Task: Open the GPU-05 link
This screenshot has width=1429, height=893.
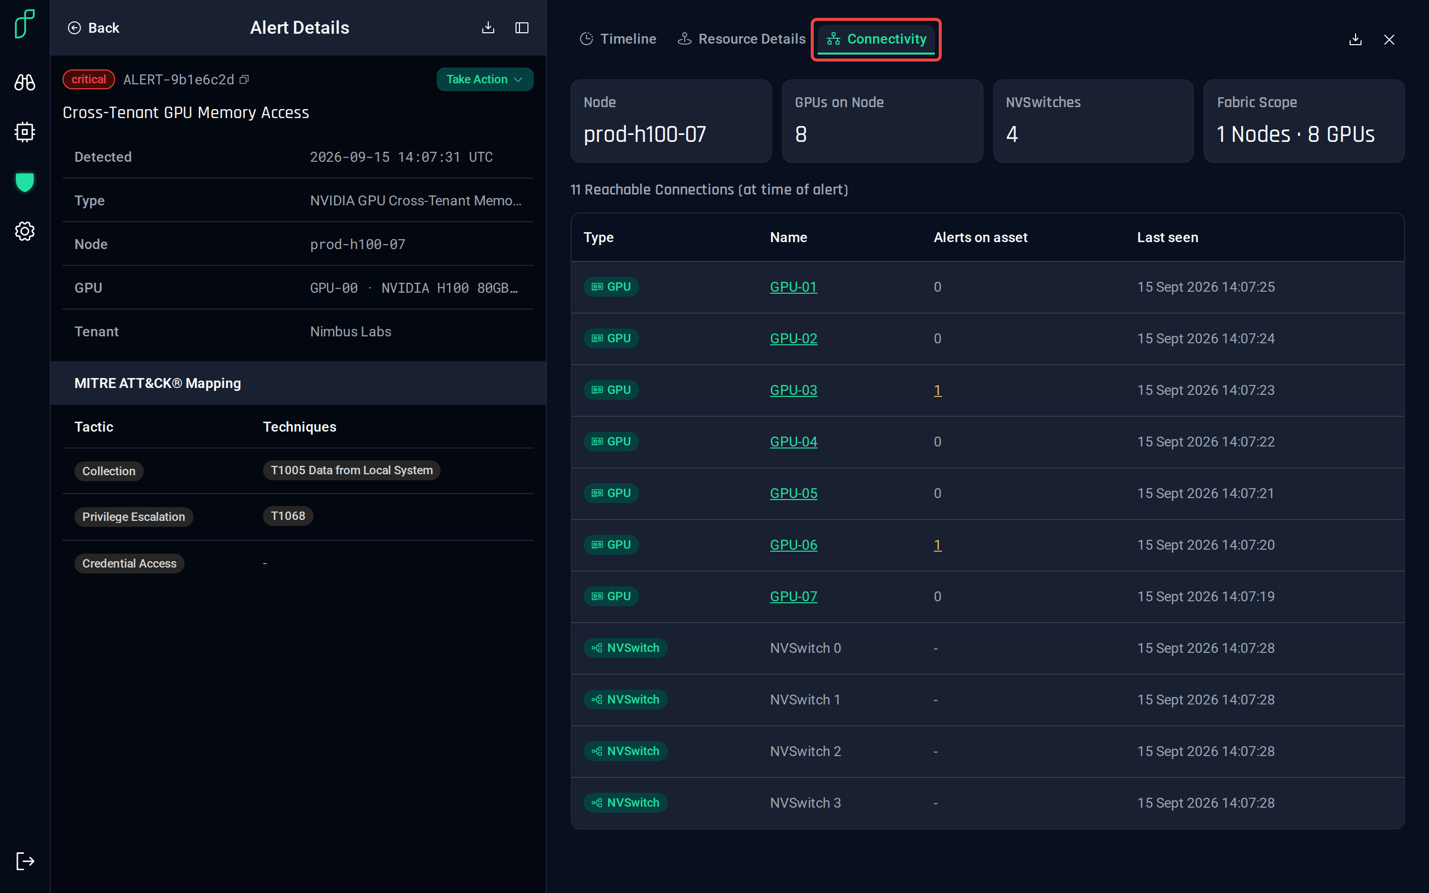Action: [x=793, y=493]
